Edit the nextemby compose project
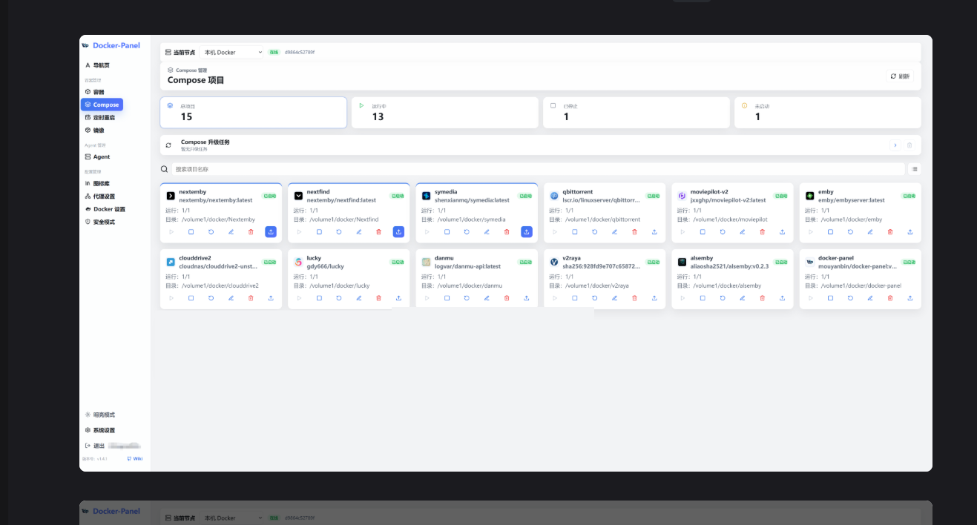 [x=231, y=232]
